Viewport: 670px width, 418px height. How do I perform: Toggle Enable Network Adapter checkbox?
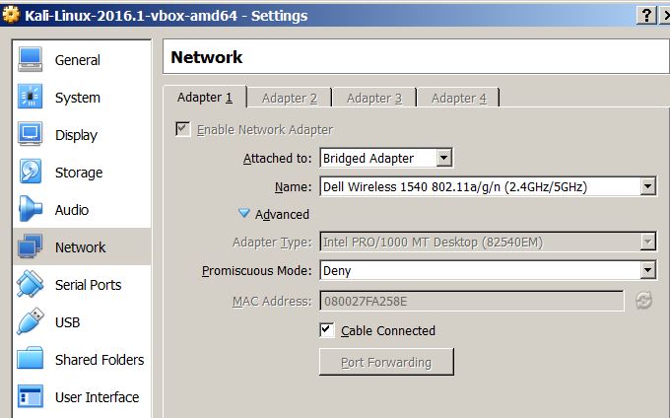182,129
